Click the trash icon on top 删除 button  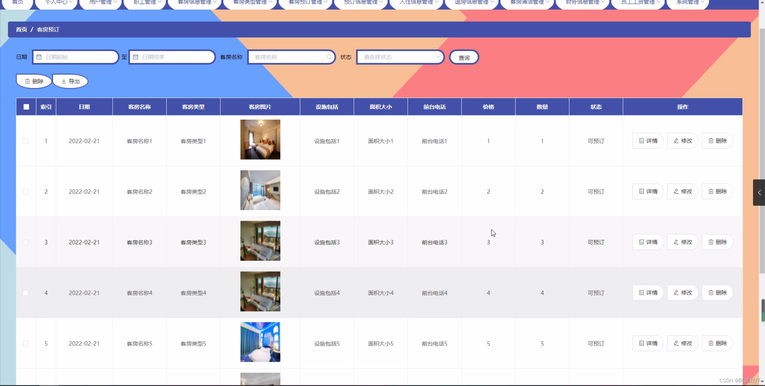(28, 81)
